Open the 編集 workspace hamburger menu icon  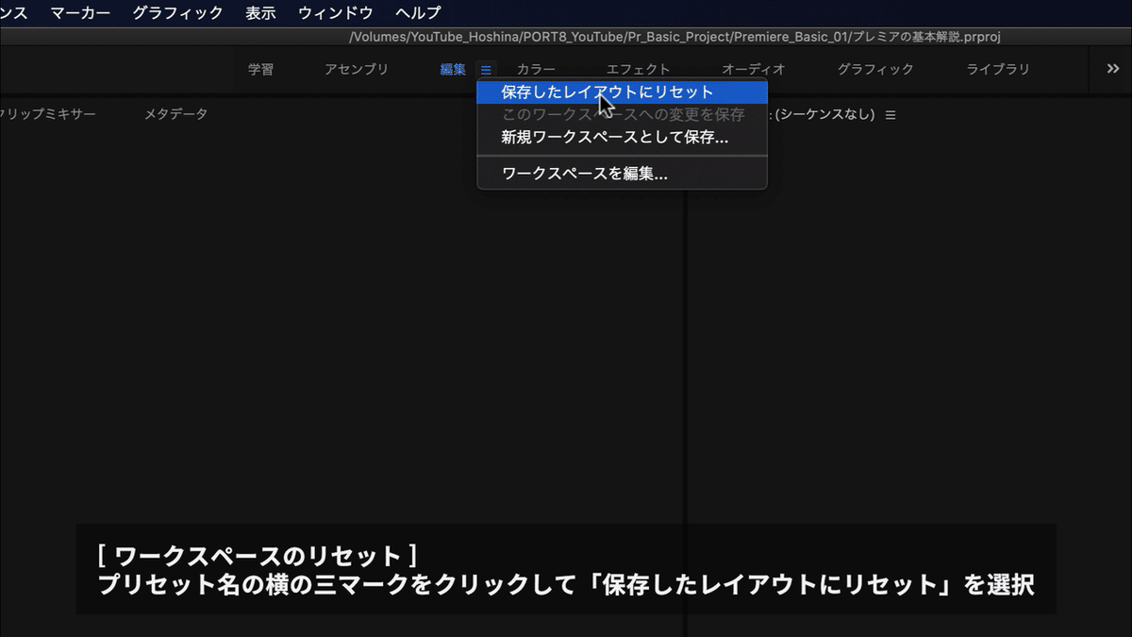pos(486,69)
